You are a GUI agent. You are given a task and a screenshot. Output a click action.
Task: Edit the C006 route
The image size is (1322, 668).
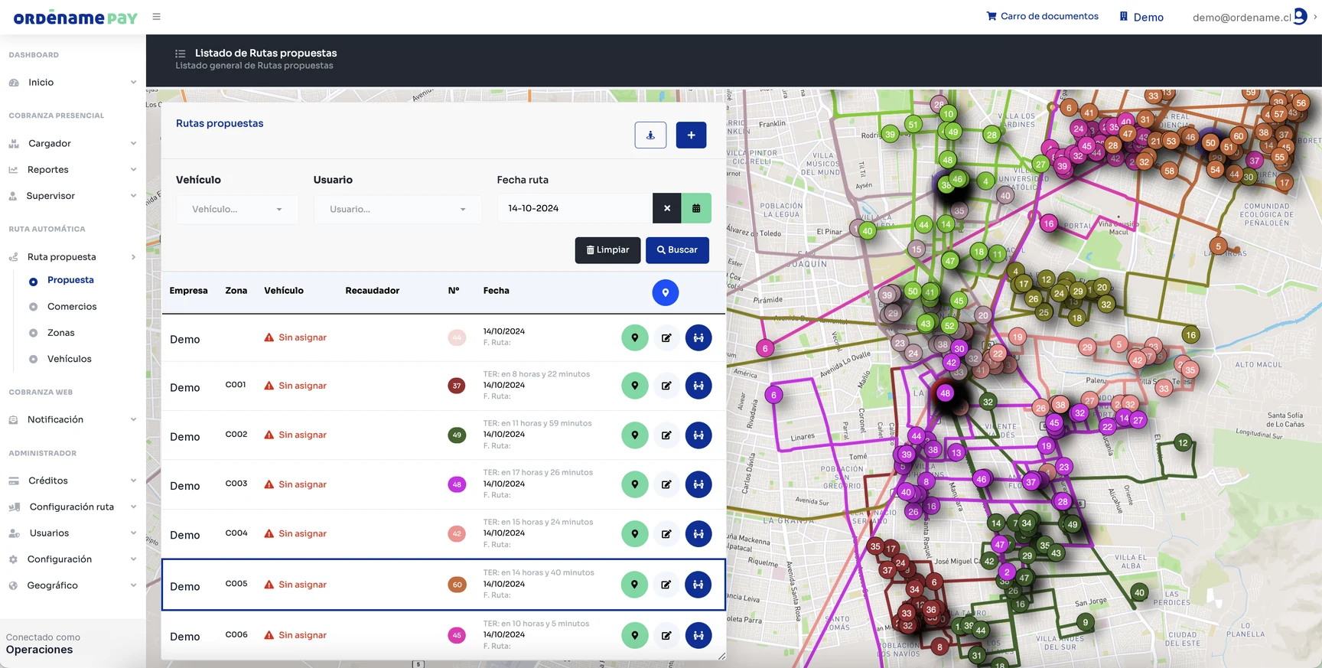(666, 635)
